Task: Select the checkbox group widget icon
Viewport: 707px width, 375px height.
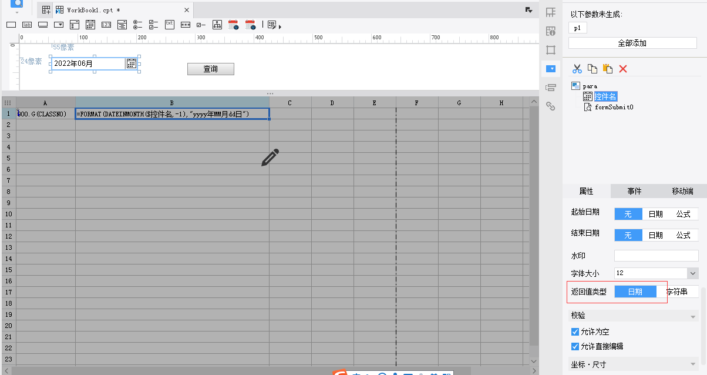Action: tap(154, 25)
